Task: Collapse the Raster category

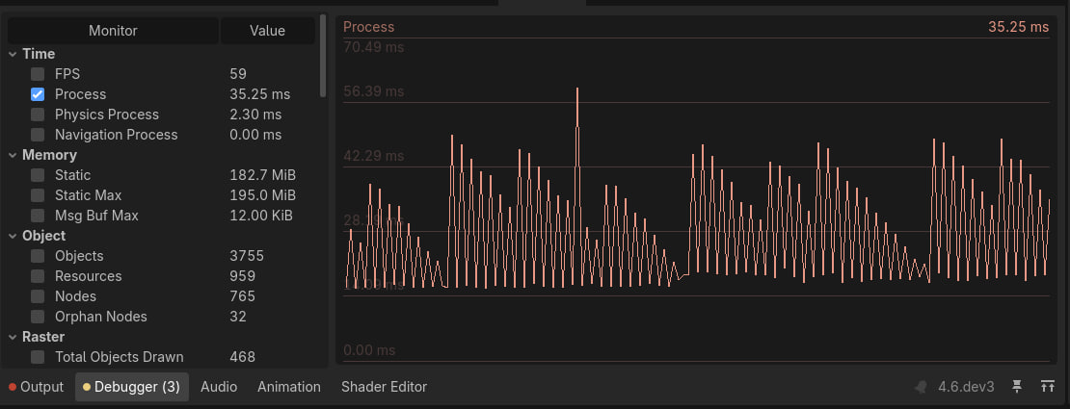Action: [x=13, y=337]
